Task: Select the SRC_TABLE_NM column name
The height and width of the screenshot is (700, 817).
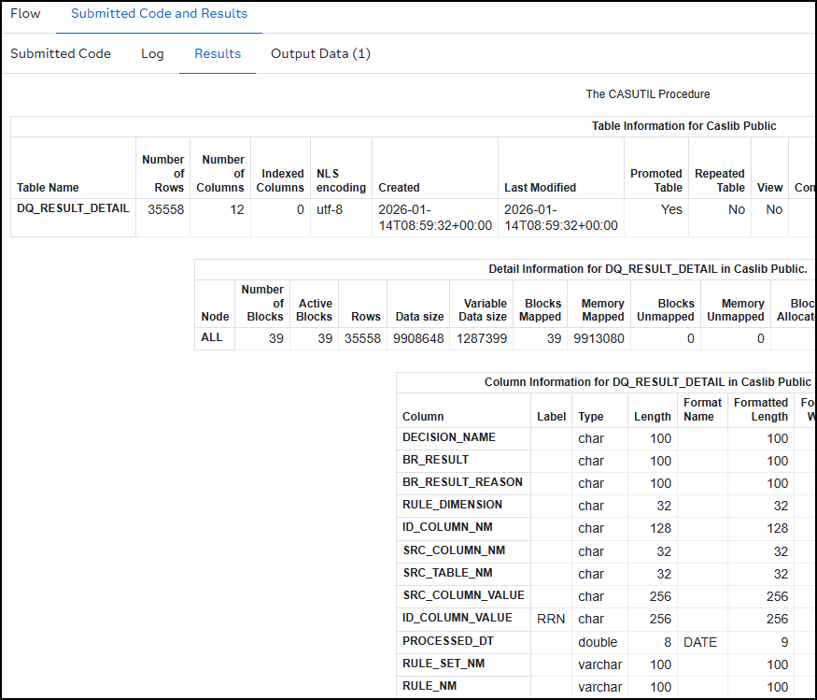Action: pyautogui.click(x=447, y=573)
